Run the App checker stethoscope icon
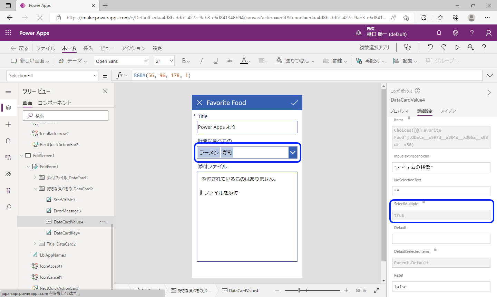 click(x=408, y=47)
